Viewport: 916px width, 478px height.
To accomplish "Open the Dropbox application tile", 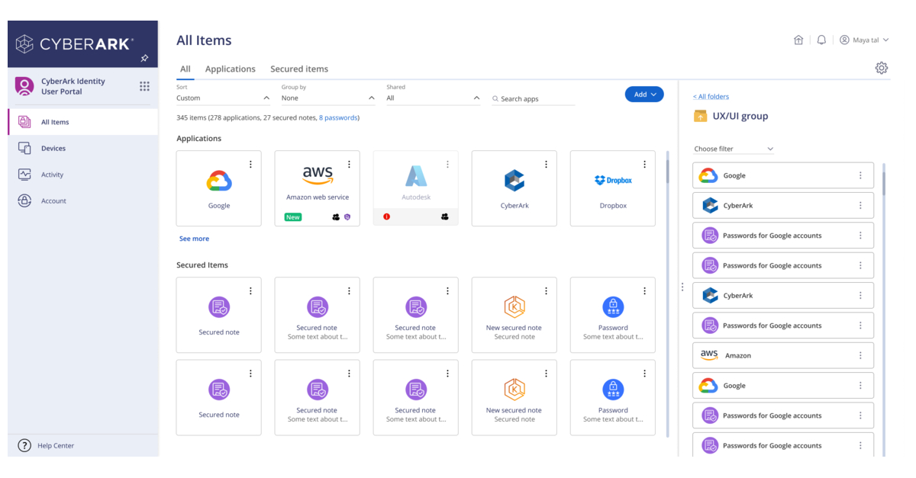I will tap(612, 188).
